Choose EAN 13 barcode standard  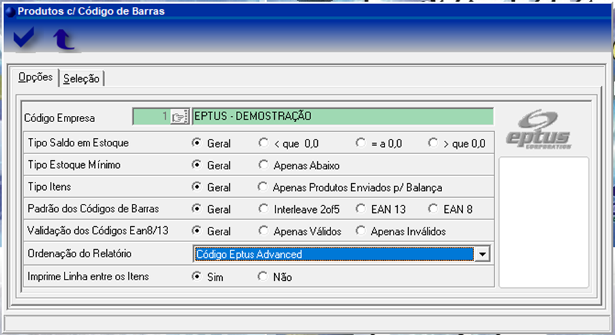[361, 209]
